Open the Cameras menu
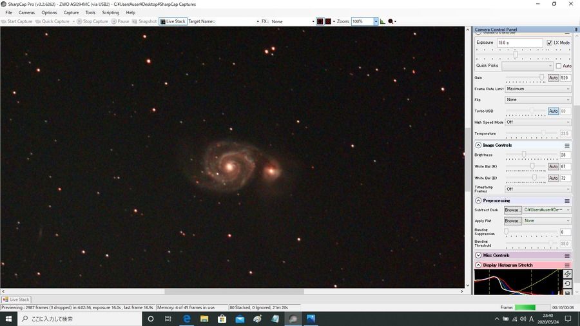 [26, 13]
